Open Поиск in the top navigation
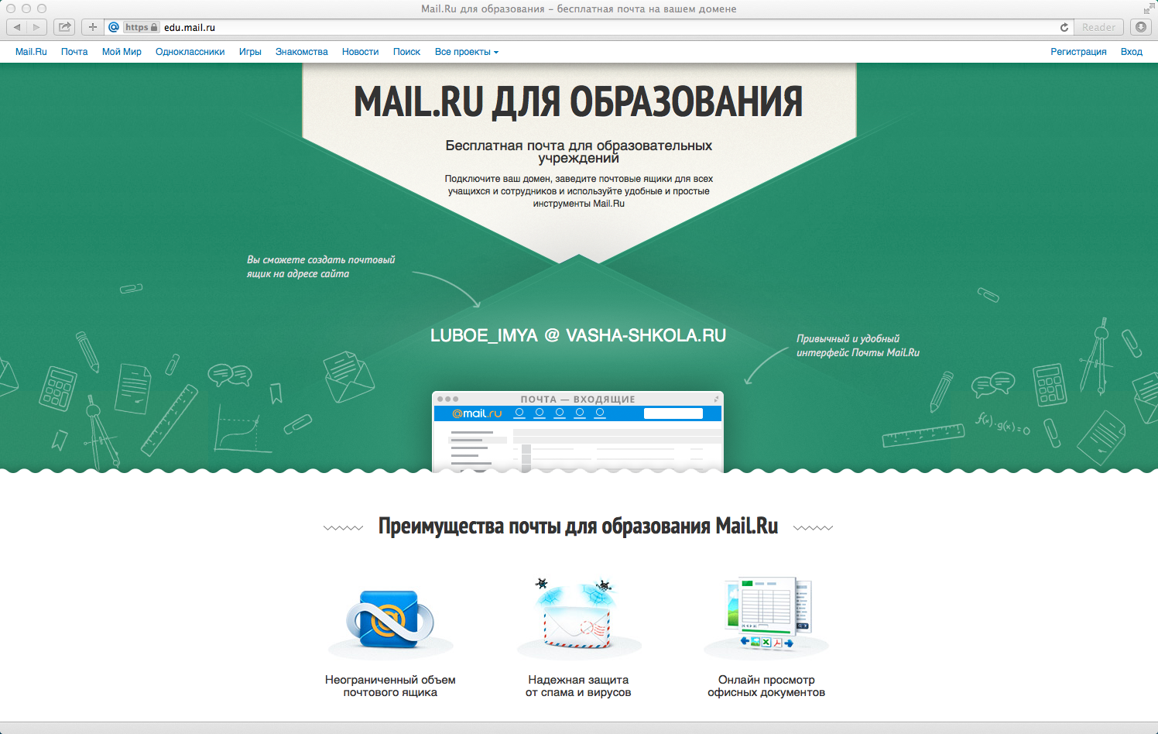Viewport: 1158px width, 734px height. tap(406, 52)
